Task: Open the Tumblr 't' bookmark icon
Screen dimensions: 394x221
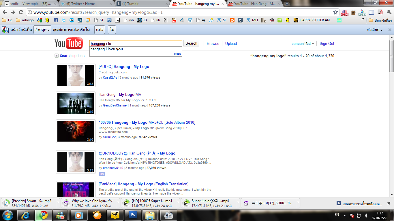Action: click(x=240, y=20)
